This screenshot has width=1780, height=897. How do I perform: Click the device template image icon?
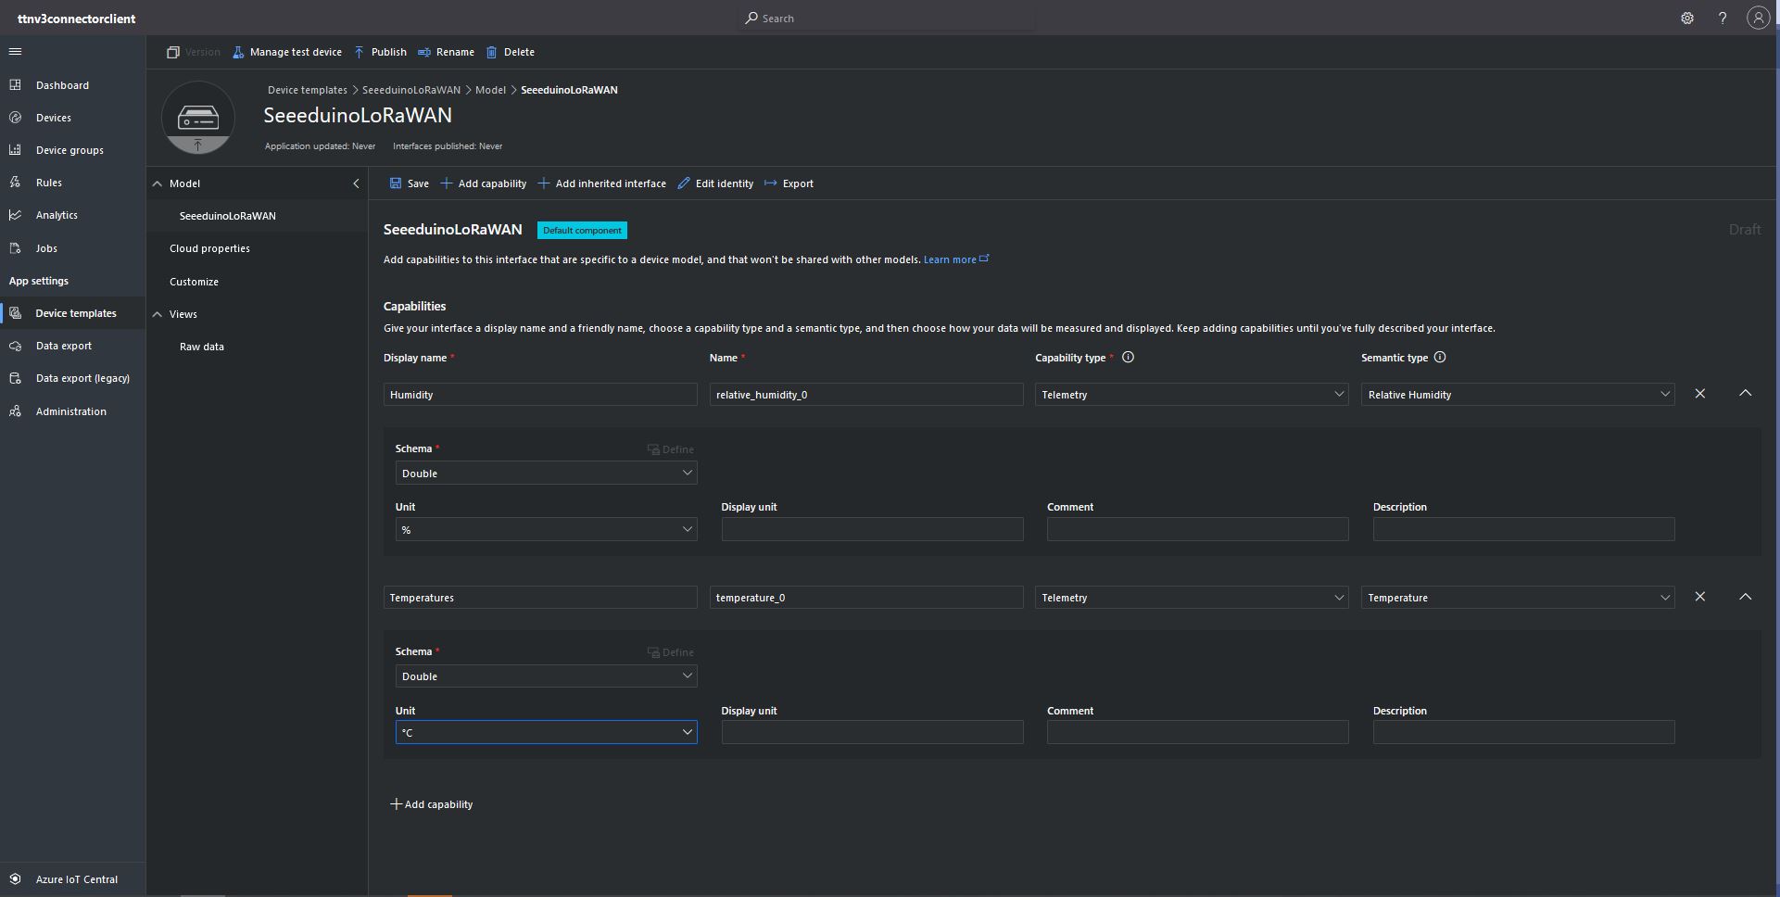[197, 119]
